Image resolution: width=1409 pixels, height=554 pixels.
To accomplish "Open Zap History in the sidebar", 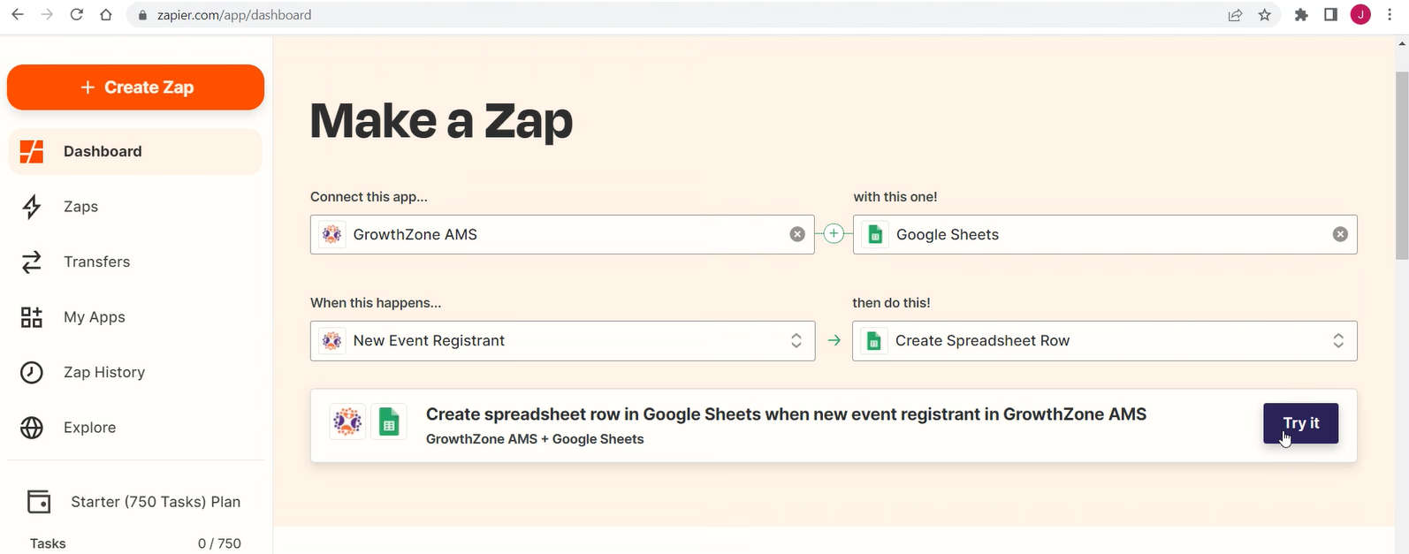I will pyautogui.click(x=135, y=372).
